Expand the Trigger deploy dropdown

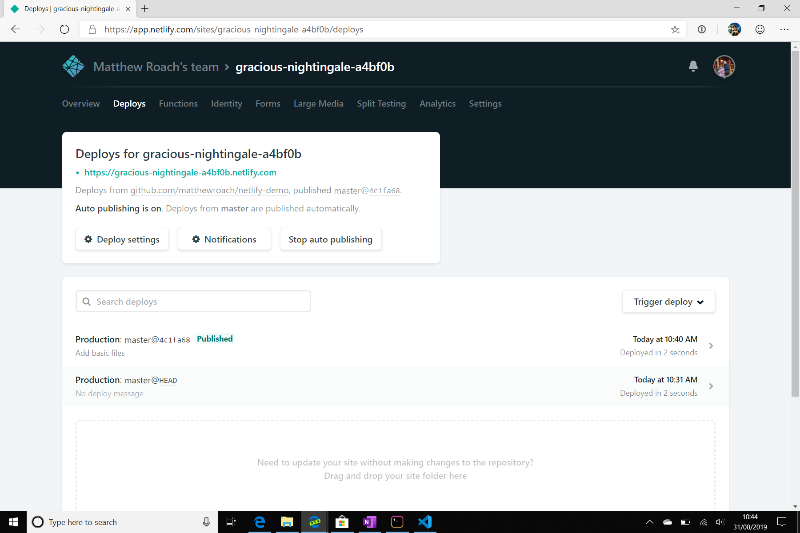click(x=668, y=302)
